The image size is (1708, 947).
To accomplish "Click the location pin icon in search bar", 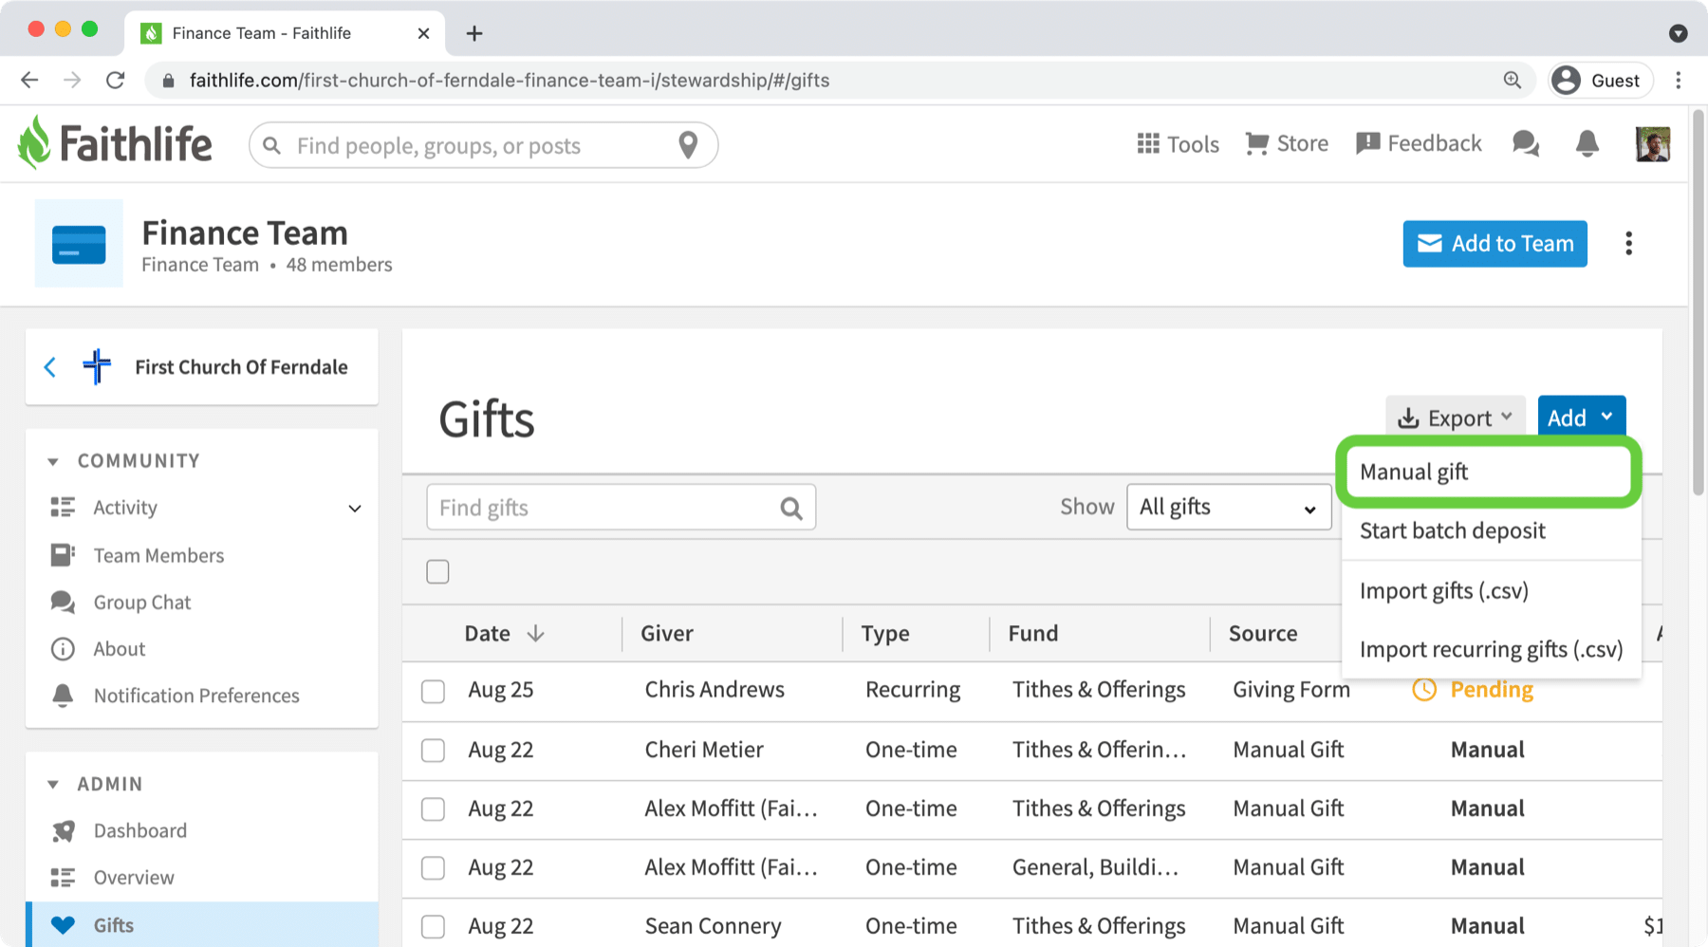I will pyautogui.click(x=688, y=145).
